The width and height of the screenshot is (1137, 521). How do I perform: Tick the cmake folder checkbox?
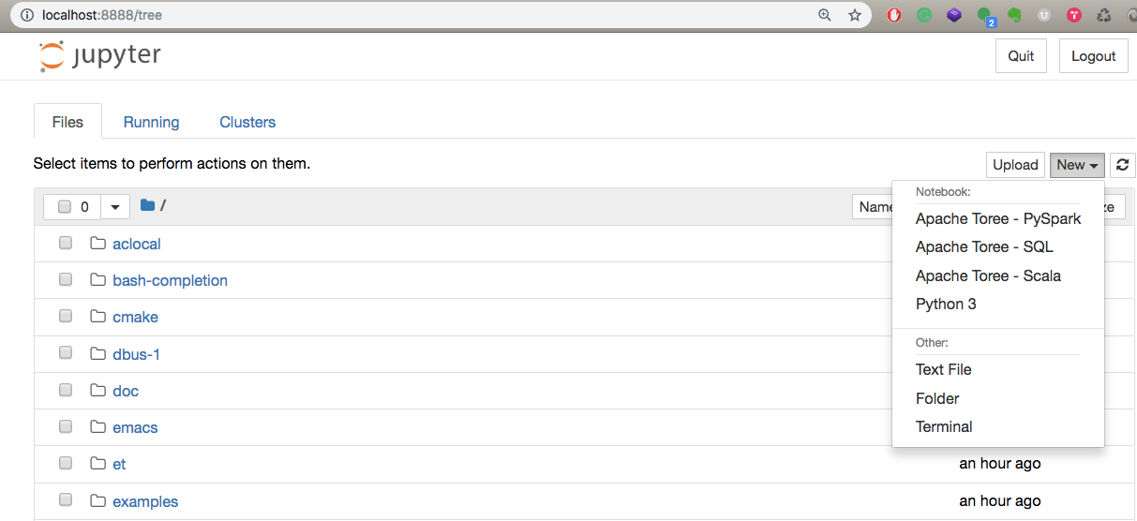(x=66, y=317)
